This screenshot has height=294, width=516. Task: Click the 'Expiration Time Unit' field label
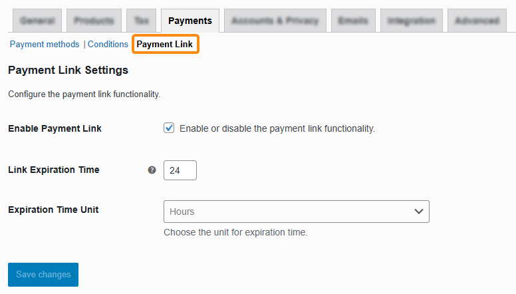click(x=53, y=210)
